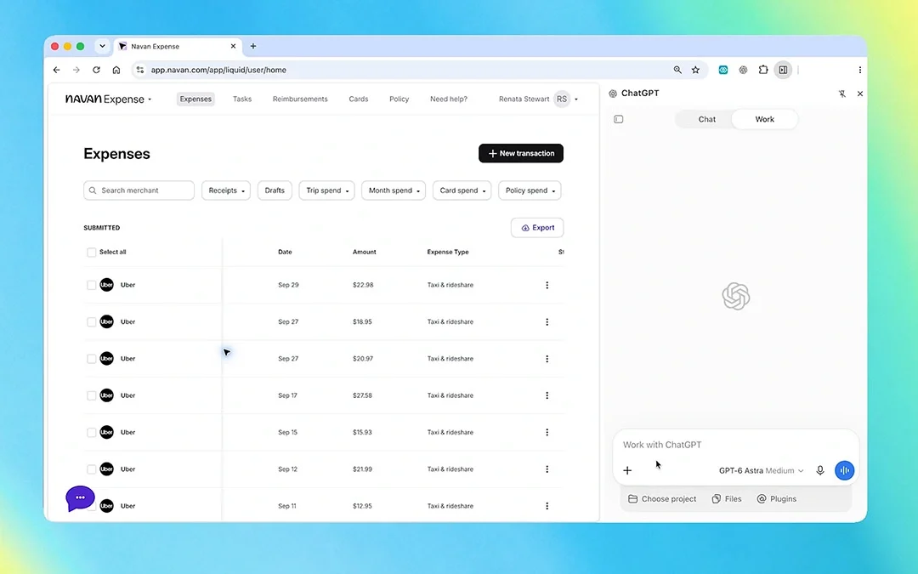Open the Tasks navigation item
918x574 pixels.
click(242, 99)
